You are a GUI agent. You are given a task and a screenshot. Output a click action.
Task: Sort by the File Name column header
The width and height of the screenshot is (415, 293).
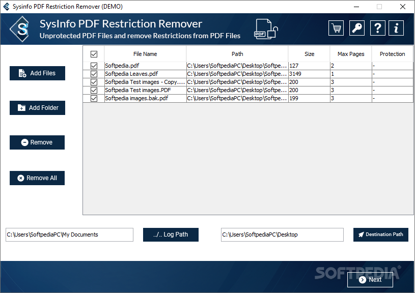(x=145, y=54)
